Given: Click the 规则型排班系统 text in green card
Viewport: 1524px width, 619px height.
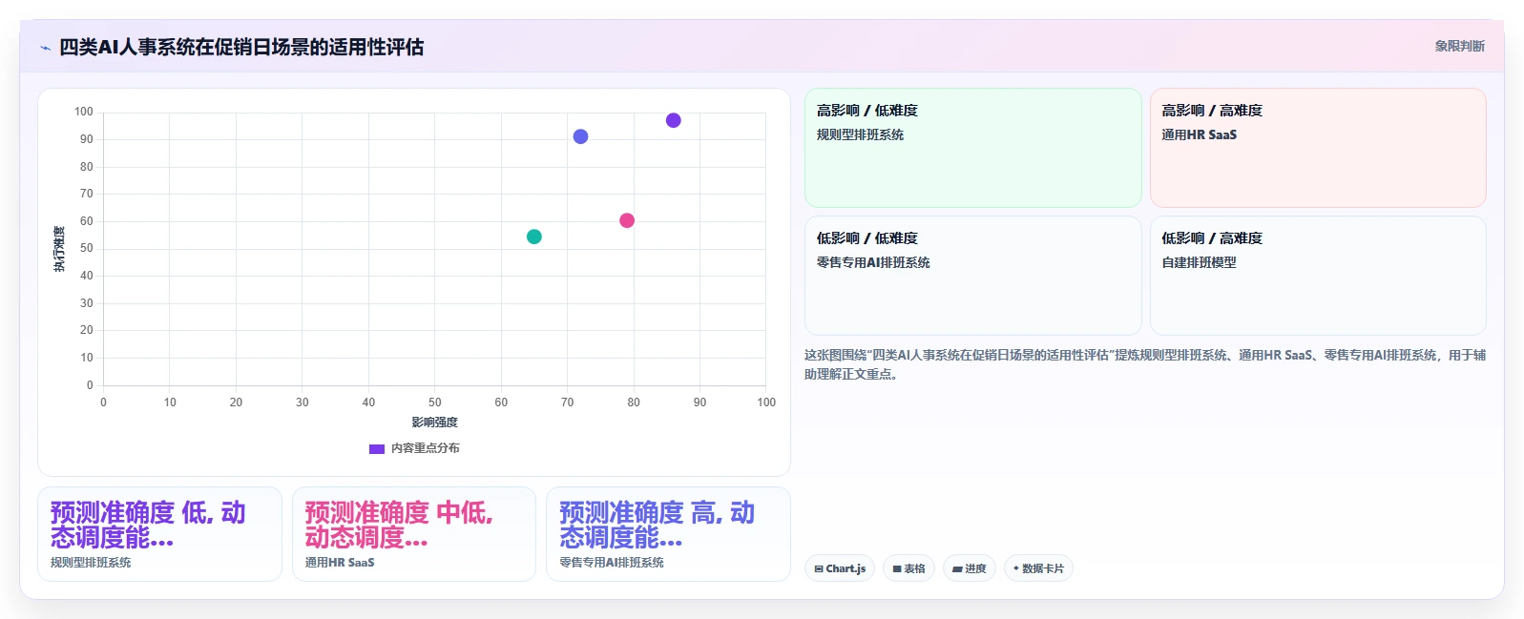Looking at the screenshot, I should 860,135.
